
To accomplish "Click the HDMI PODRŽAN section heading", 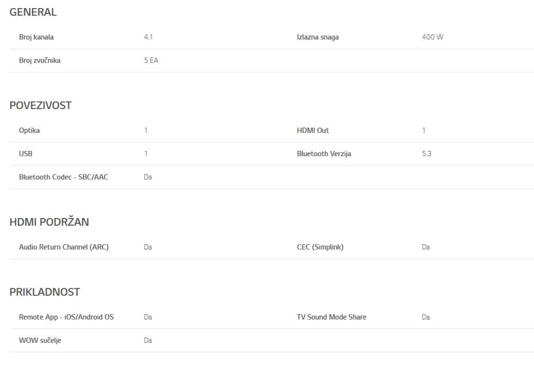I will [x=49, y=222].
